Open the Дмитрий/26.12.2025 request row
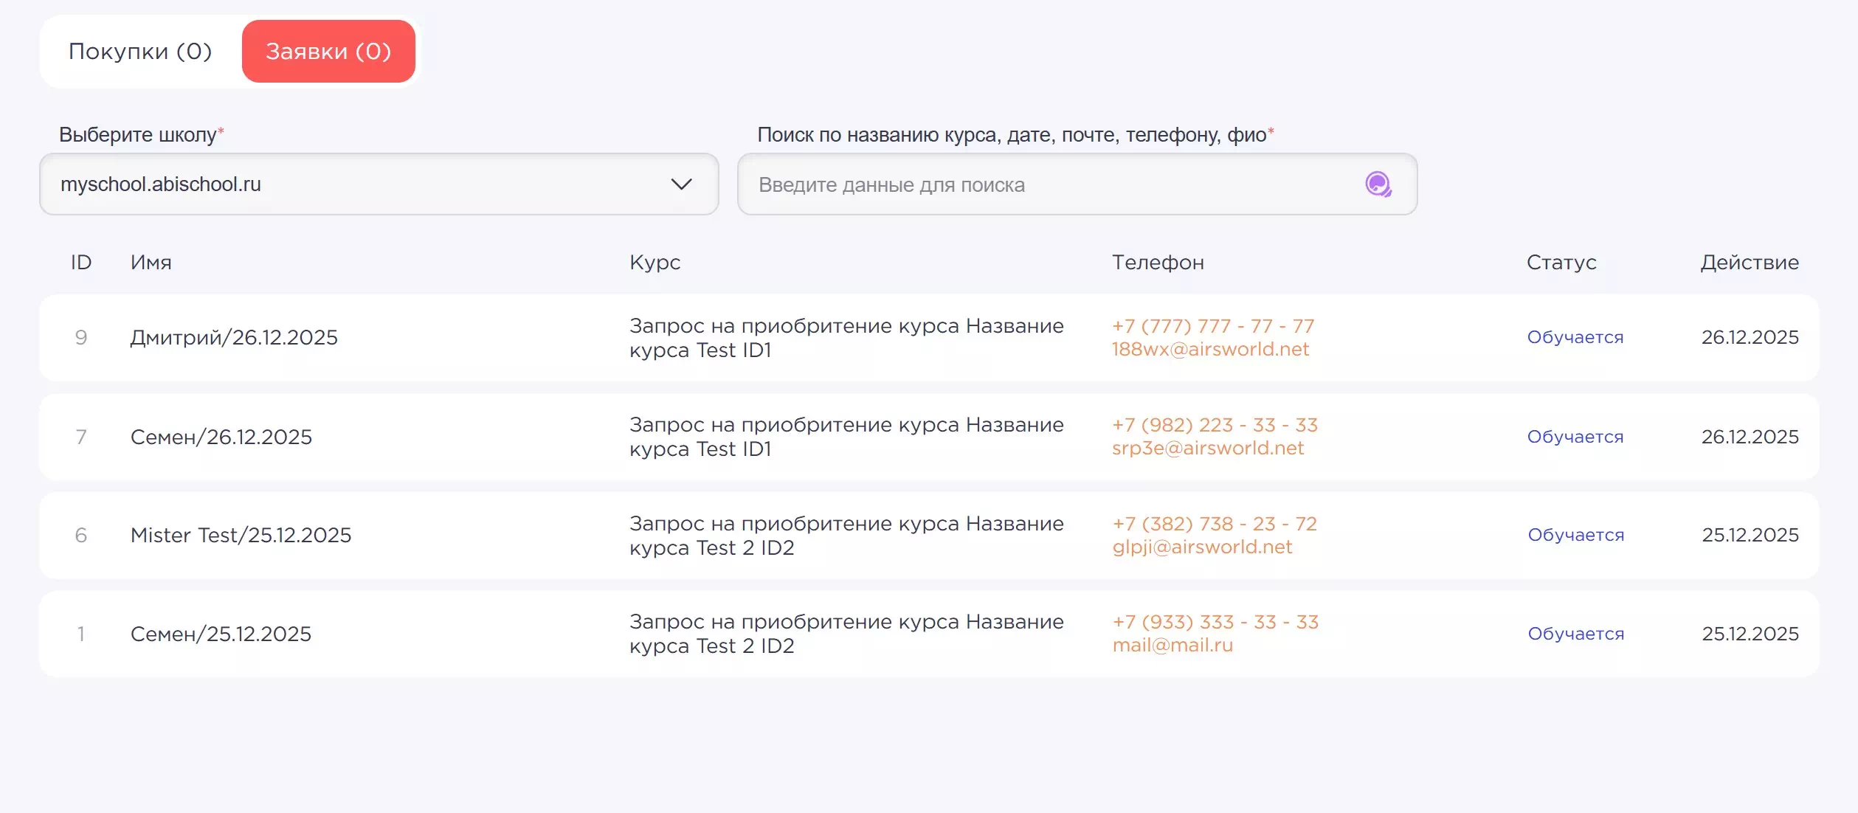The image size is (1858, 813). pyautogui.click(x=233, y=337)
